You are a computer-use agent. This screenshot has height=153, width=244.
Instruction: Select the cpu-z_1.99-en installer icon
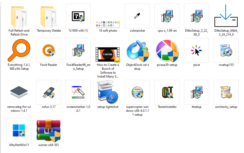pos(167,16)
